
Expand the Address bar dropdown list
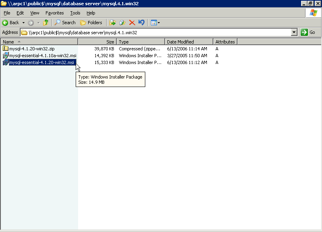[294, 32]
